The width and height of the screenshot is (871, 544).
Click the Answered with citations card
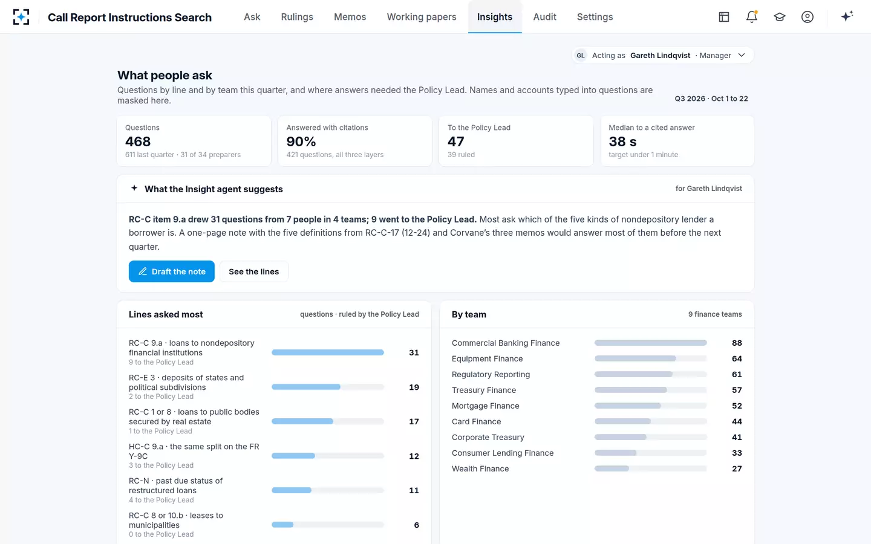tap(355, 141)
